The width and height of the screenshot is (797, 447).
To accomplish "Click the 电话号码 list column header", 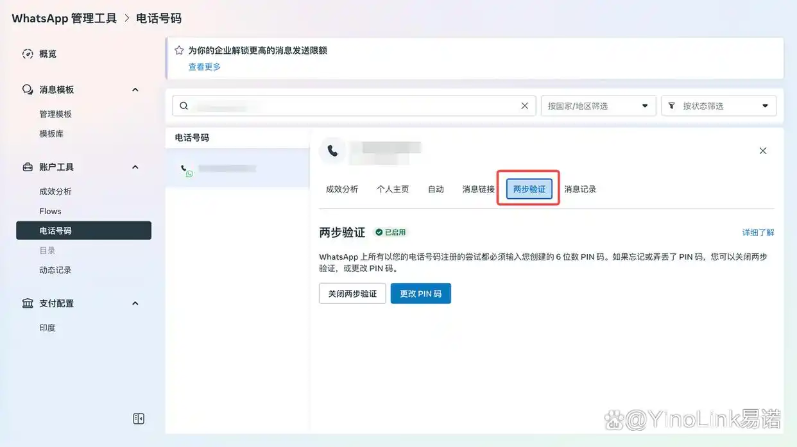I will point(192,138).
